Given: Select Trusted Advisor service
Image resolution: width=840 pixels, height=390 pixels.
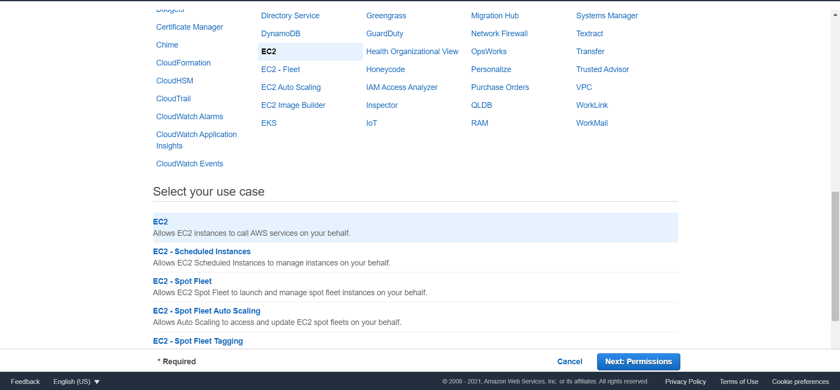Looking at the screenshot, I should point(602,69).
